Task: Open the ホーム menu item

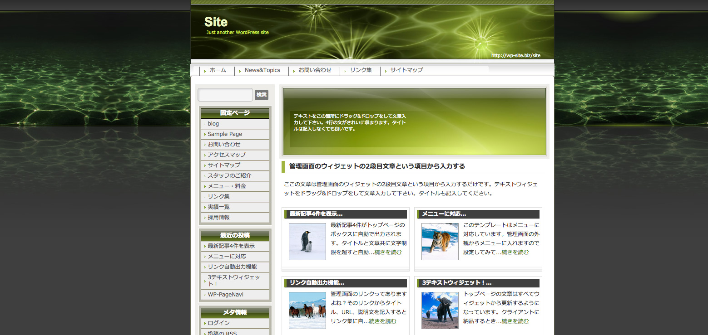Action: click(218, 70)
